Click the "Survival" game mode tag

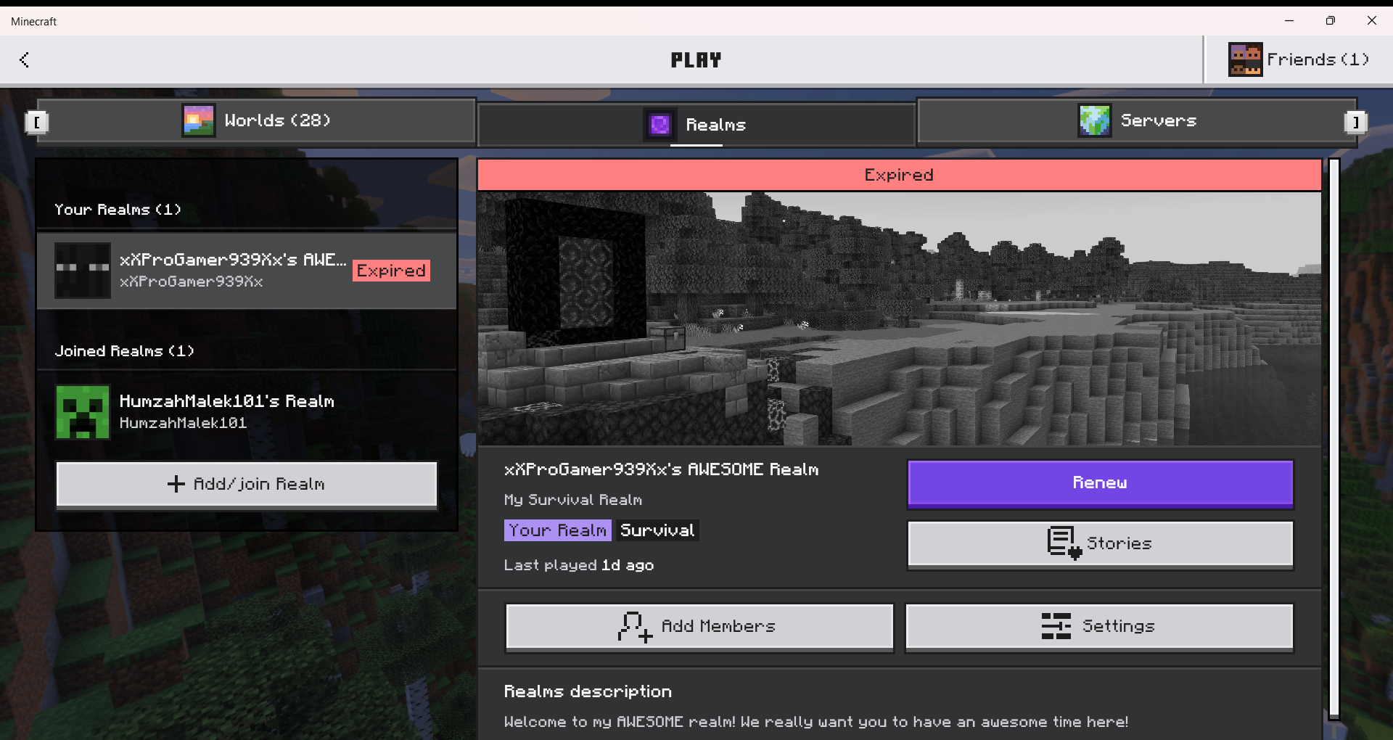(x=657, y=530)
